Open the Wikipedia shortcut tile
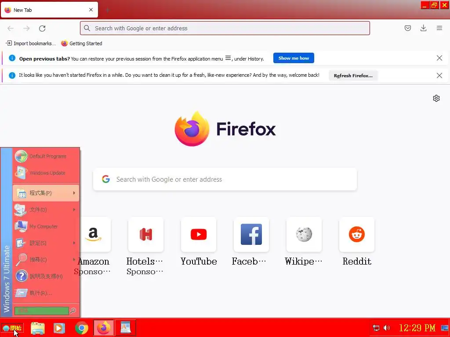Screen dimensions: 450x337 pos(304,234)
